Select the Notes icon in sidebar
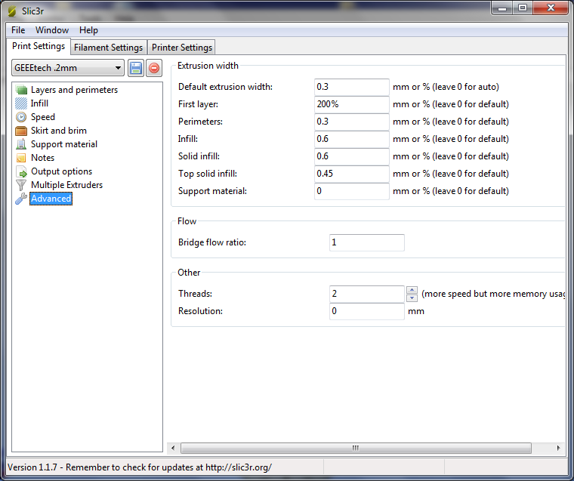This screenshot has width=574, height=481. [21, 158]
